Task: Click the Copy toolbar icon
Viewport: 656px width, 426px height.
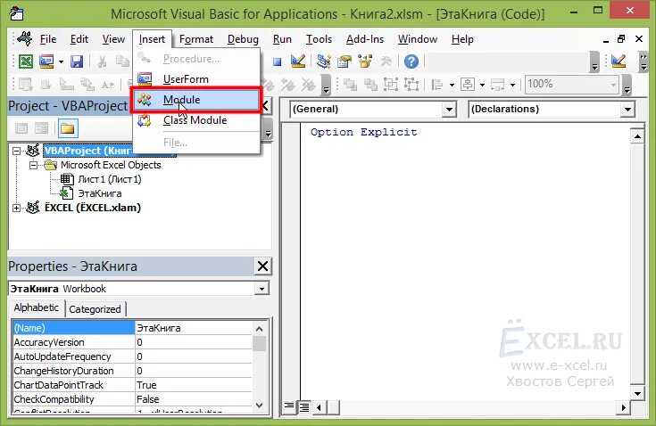Action: point(122,61)
